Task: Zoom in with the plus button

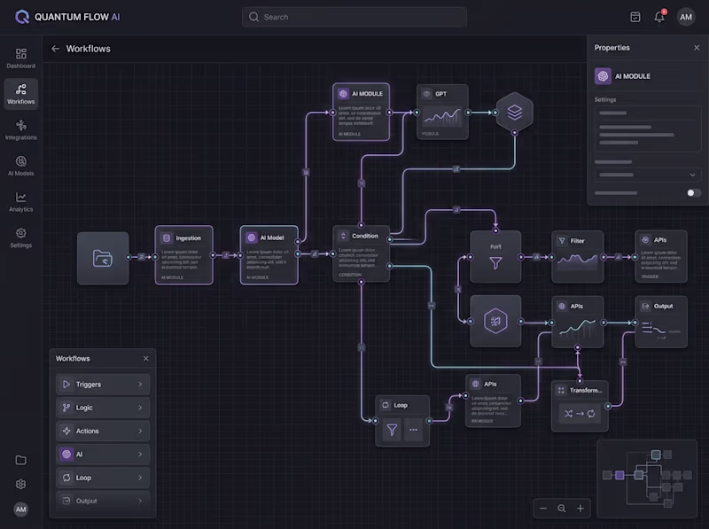Action: tap(580, 509)
